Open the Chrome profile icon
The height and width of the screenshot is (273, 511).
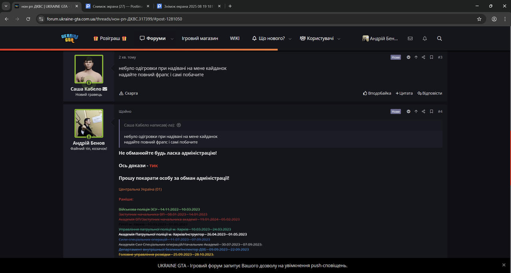click(x=494, y=19)
